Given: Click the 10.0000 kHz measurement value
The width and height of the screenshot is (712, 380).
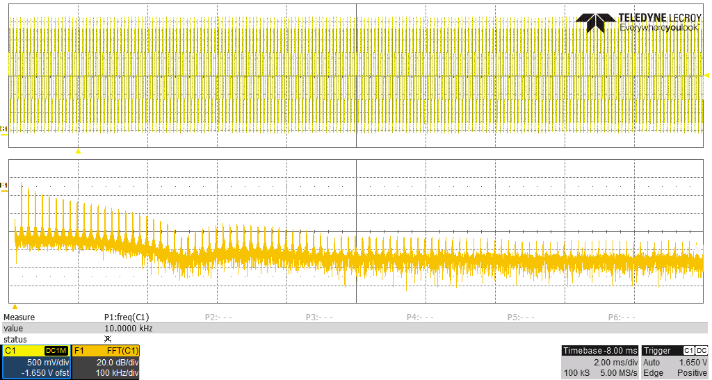Looking at the screenshot, I should click(128, 329).
